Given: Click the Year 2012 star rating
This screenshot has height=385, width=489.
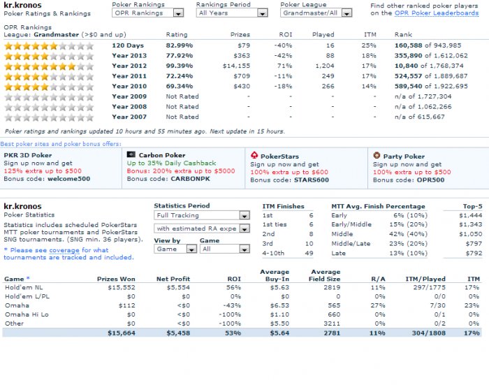Looking at the screenshot, I should pyautogui.click(x=49, y=66).
